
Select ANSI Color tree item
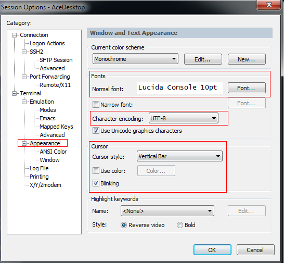click(53, 152)
